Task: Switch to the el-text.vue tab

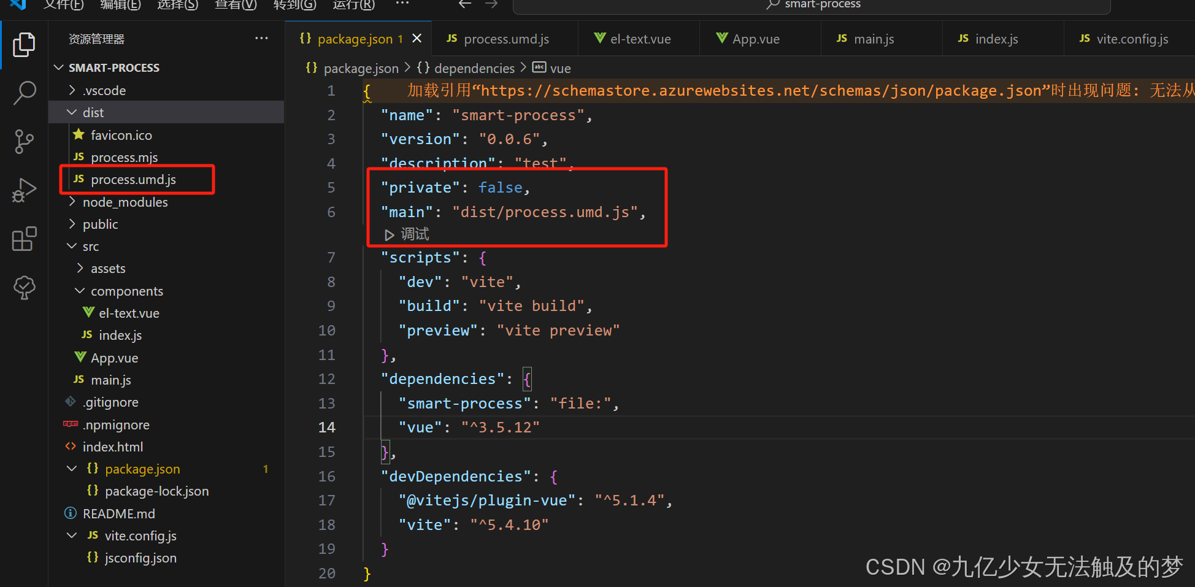Action: click(639, 39)
